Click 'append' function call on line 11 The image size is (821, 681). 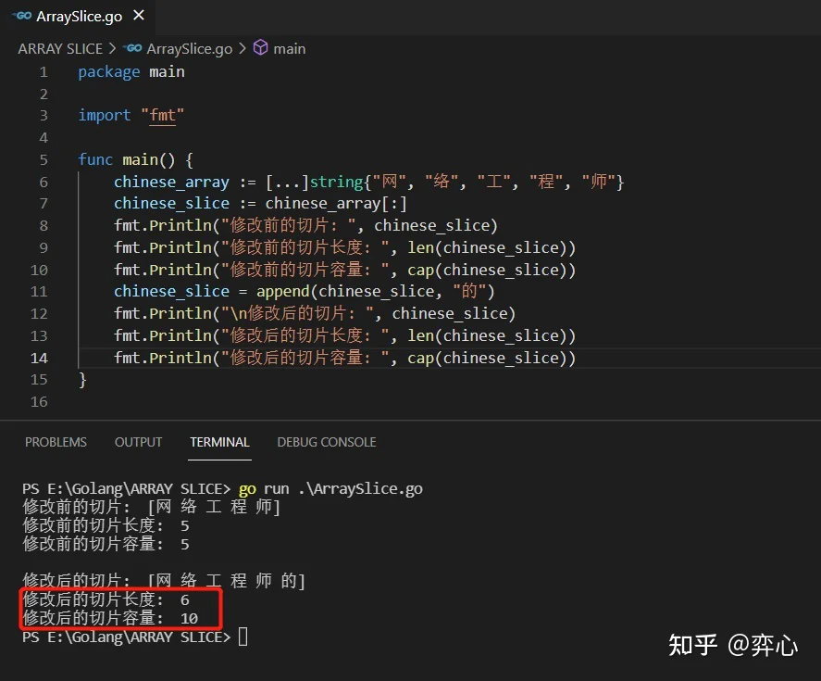tap(282, 292)
